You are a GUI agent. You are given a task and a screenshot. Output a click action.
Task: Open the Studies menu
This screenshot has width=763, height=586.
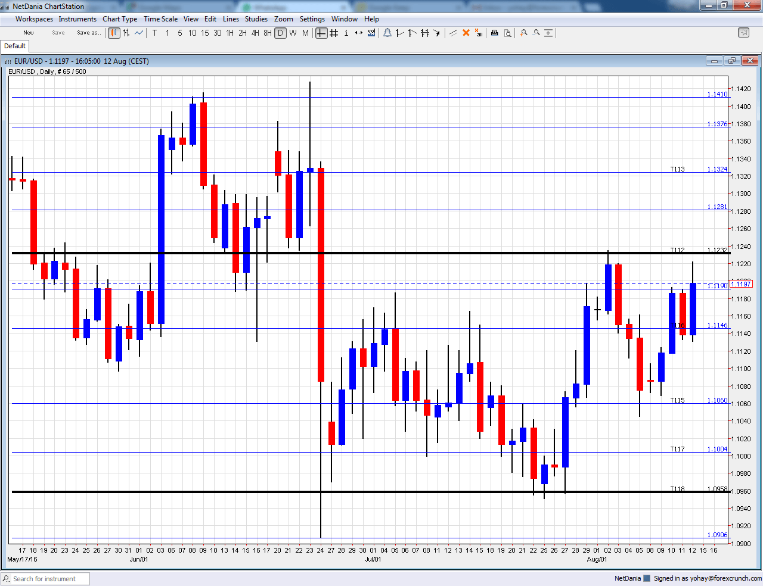(256, 19)
